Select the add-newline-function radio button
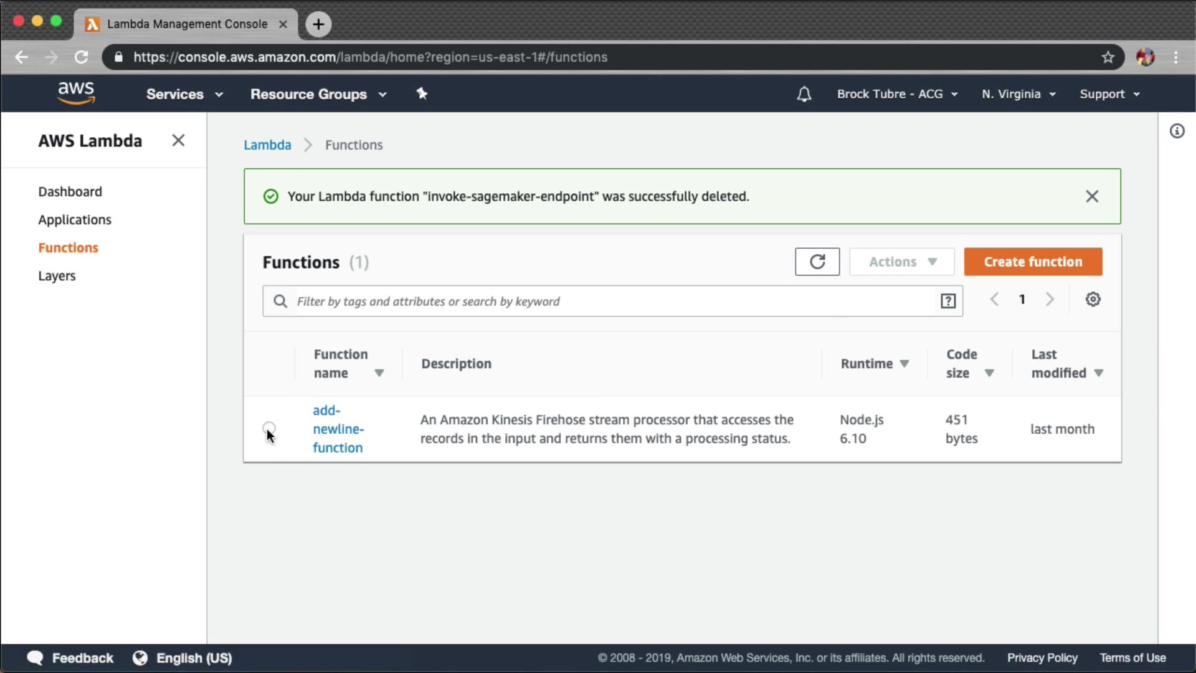Viewport: 1196px width, 673px height. point(269,428)
